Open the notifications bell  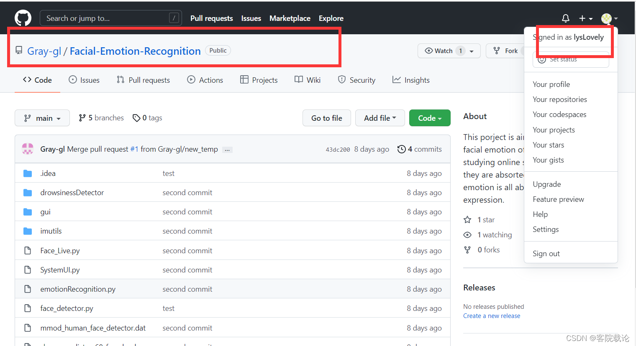click(x=565, y=18)
